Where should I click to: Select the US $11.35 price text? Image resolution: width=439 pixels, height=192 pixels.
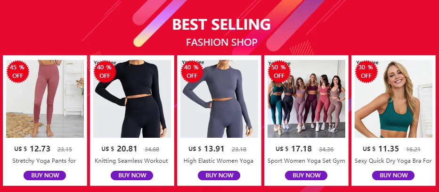tap(381, 149)
